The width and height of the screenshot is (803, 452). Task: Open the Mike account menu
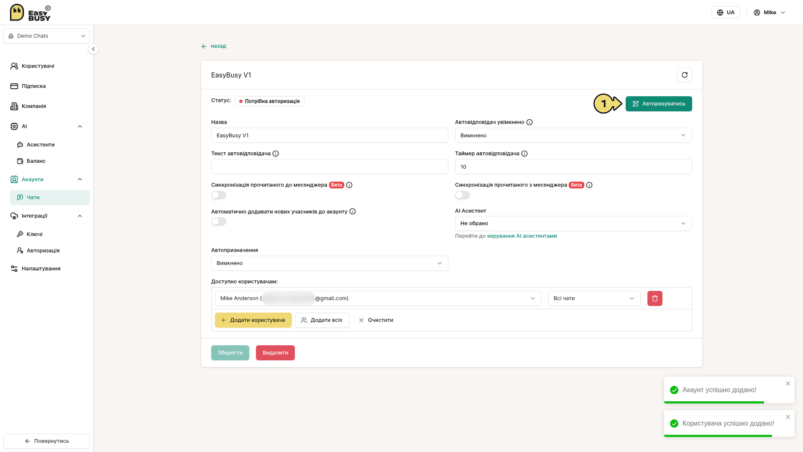(770, 13)
